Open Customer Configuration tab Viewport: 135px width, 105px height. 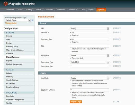click(19, 100)
